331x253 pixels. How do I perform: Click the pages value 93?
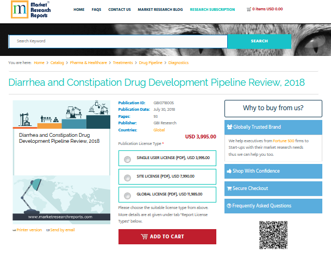(x=155, y=117)
